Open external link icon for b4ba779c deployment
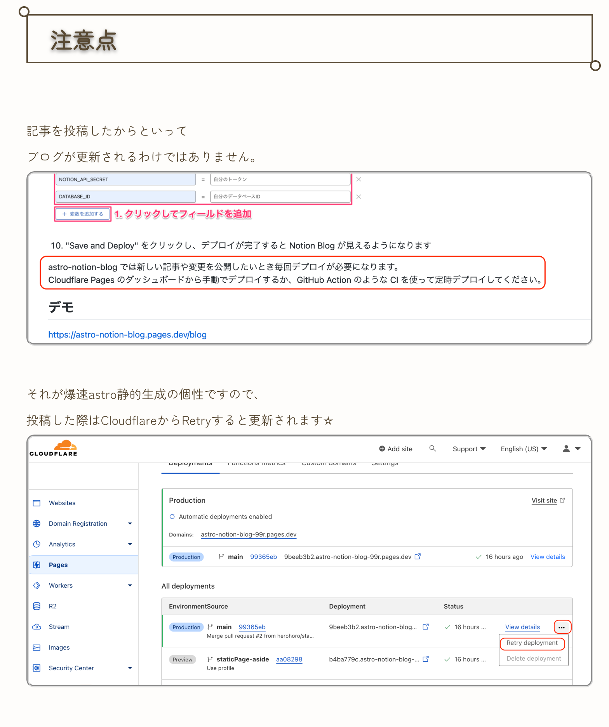This screenshot has width=609, height=727. (426, 659)
